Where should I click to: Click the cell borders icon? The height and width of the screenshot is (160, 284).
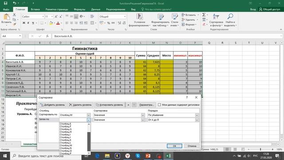point(42,23)
